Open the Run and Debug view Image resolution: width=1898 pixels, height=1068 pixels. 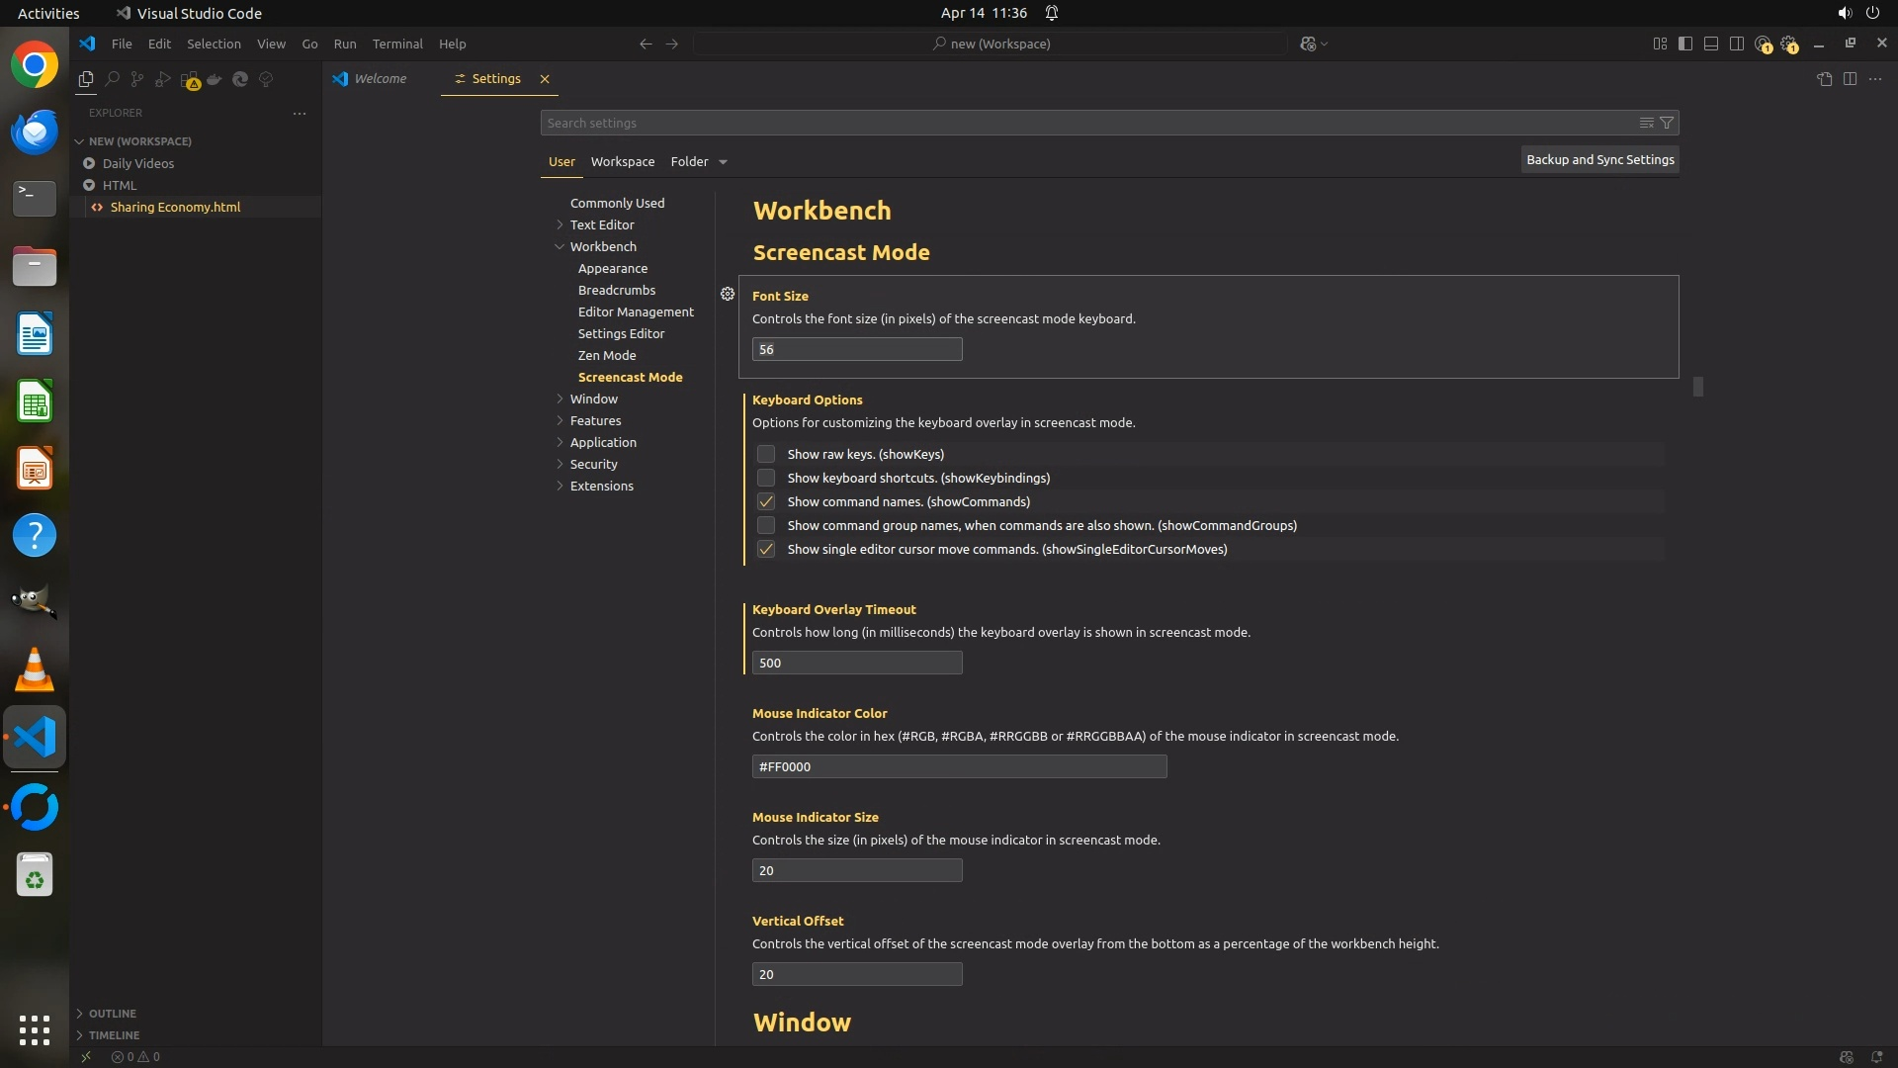163,79
